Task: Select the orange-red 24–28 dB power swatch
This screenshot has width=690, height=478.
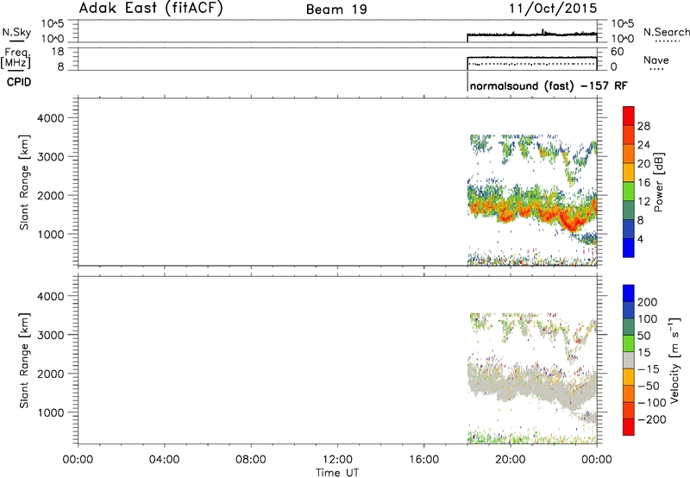Action: 629,135
